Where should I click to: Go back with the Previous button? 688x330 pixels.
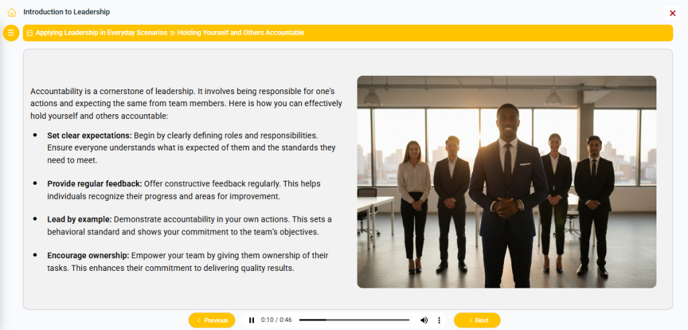[x=212, y=321]
